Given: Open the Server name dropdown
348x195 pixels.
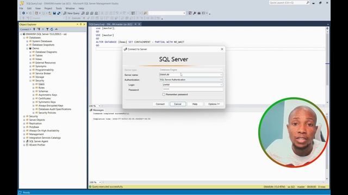Looking at the screenshot, I should [x=221, y=75].
